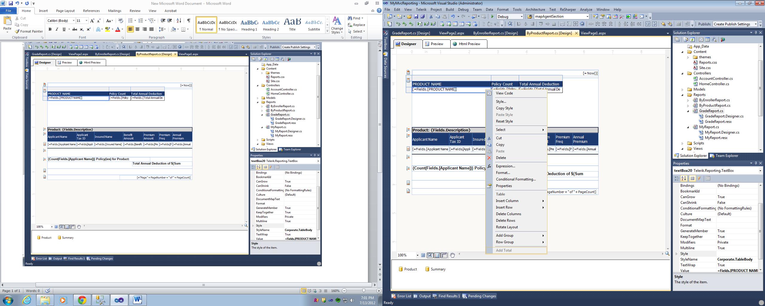765x306 pixels.
Task: Switch to Team Explorer in Visual Studio
Action: click(724, 156)
